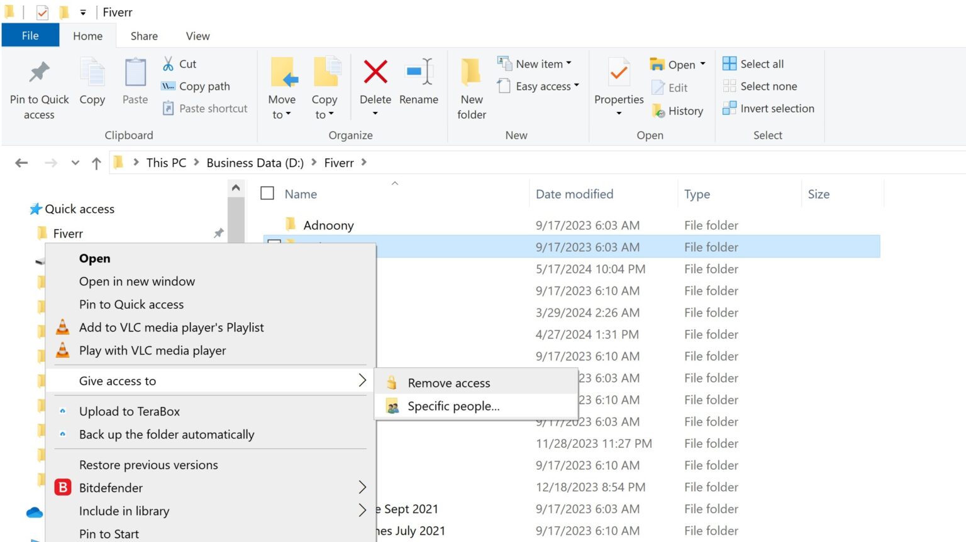Copy the selected folder
Image resolution: width=966 pixels, height=542 pixels.
(92, 83)
